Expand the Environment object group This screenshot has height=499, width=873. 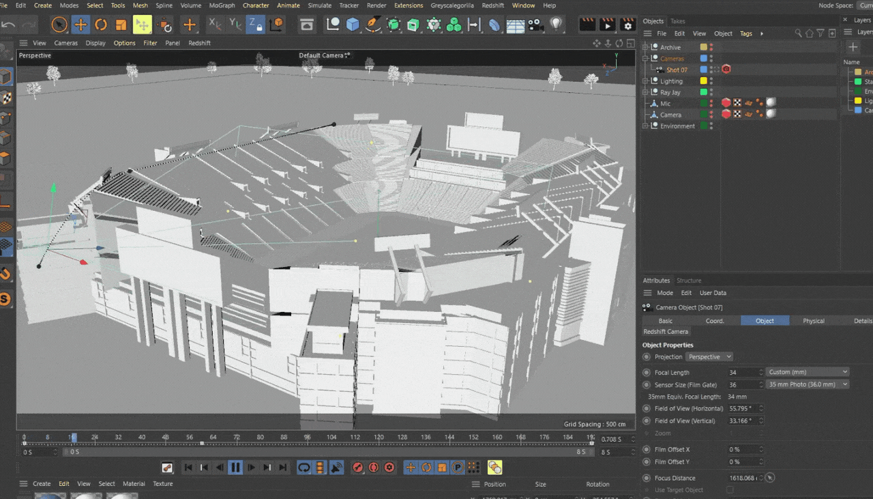click(x=646, y=126)
